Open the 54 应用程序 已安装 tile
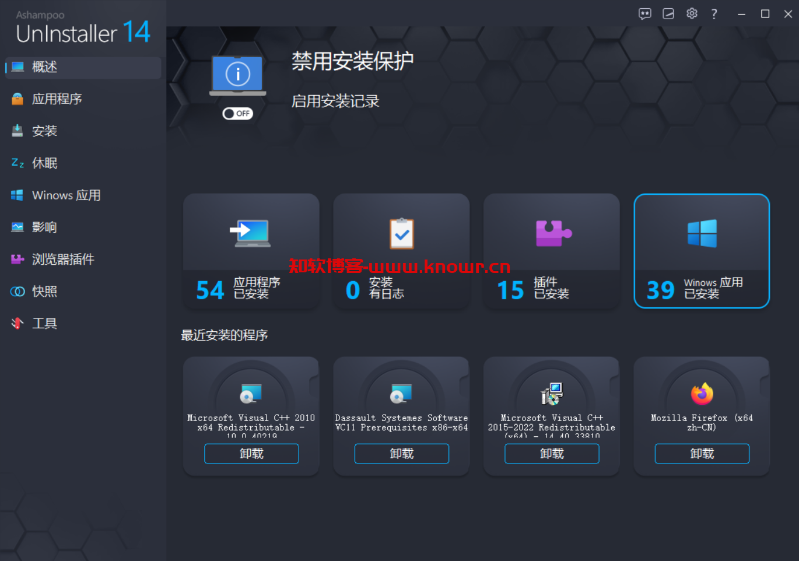 [x=251, y=251]
